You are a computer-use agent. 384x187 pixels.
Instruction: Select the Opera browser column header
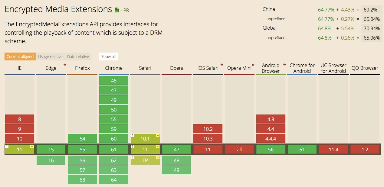pyautogui.click(x=176, y=68)
